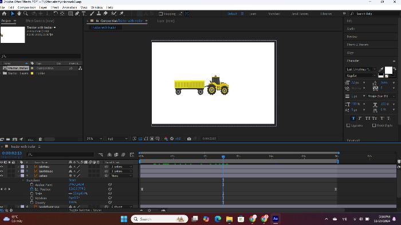Open the Full resolution dropdown

click(117, 139)
